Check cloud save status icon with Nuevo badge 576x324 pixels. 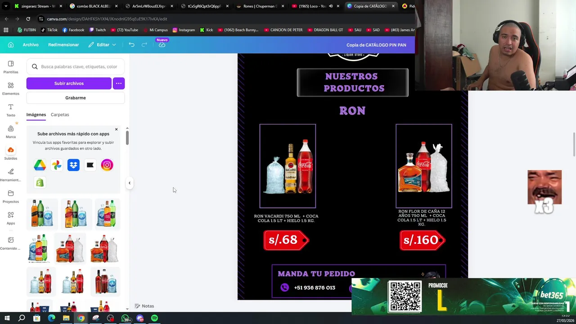(162, 45)
